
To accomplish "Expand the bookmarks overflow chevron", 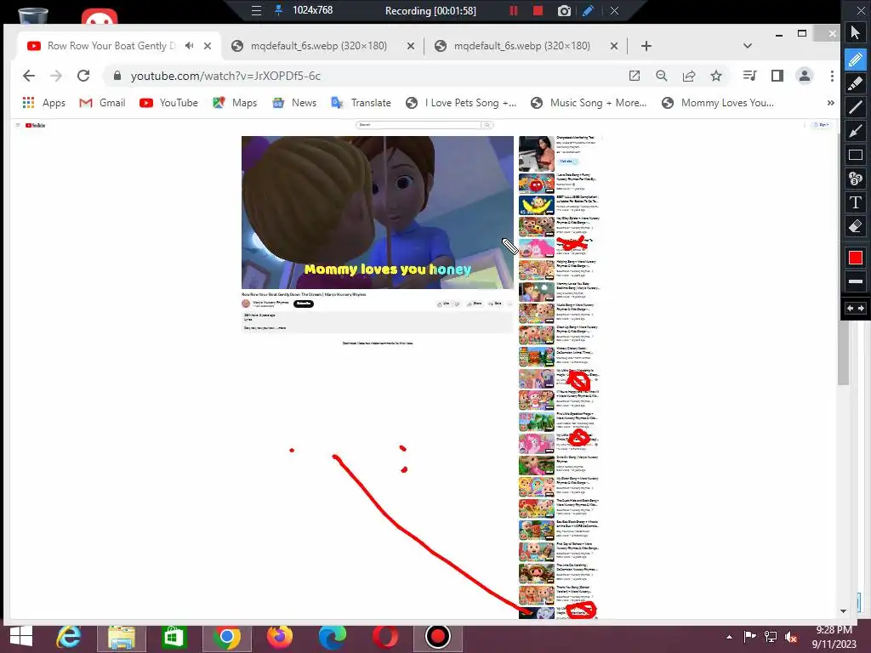I will (x=830, y=103).
